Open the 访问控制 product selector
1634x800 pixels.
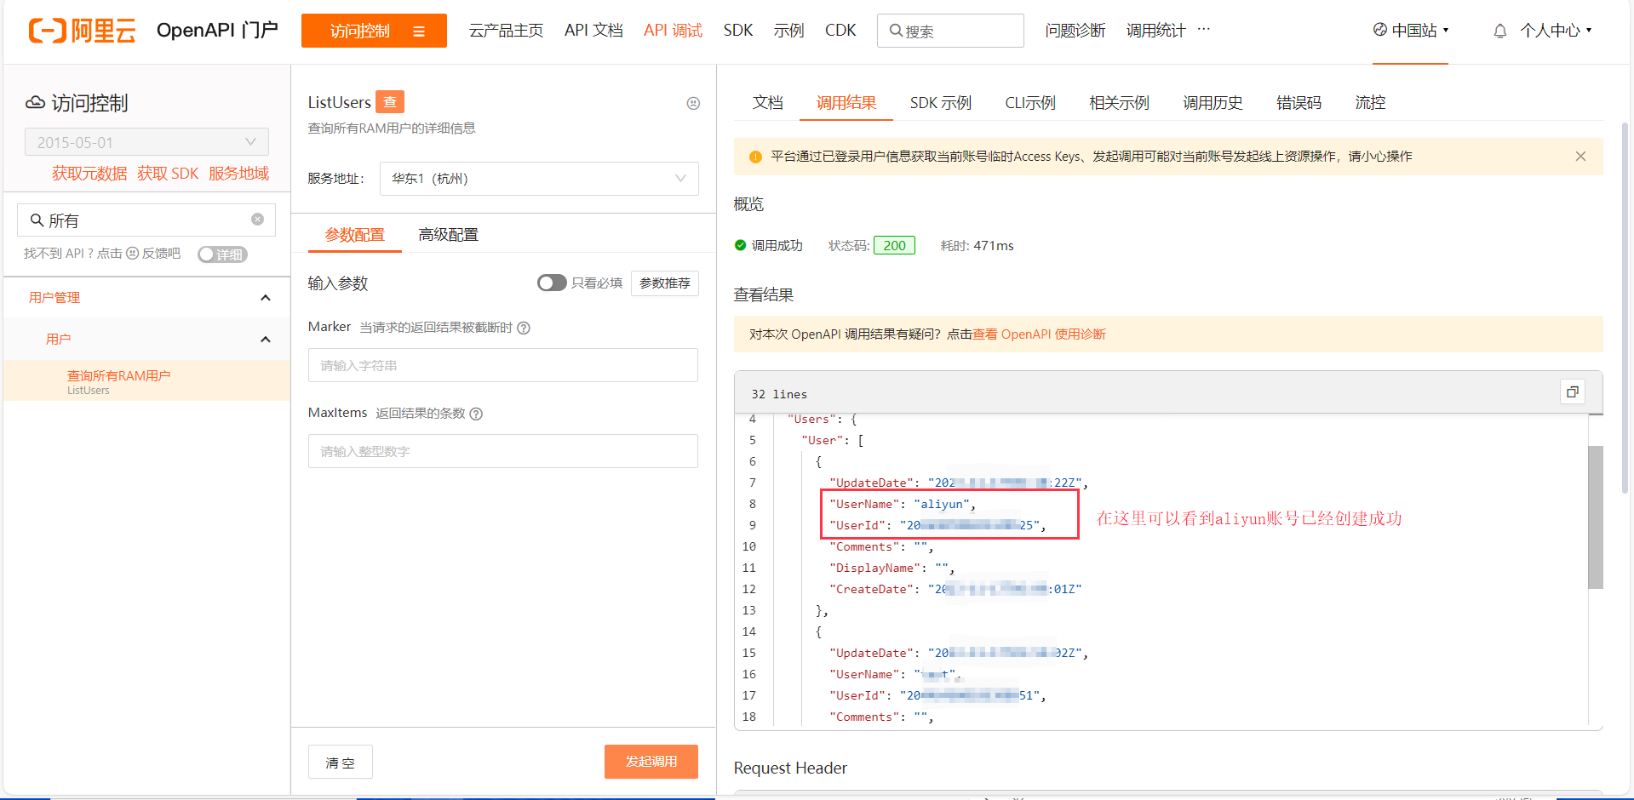374,31
